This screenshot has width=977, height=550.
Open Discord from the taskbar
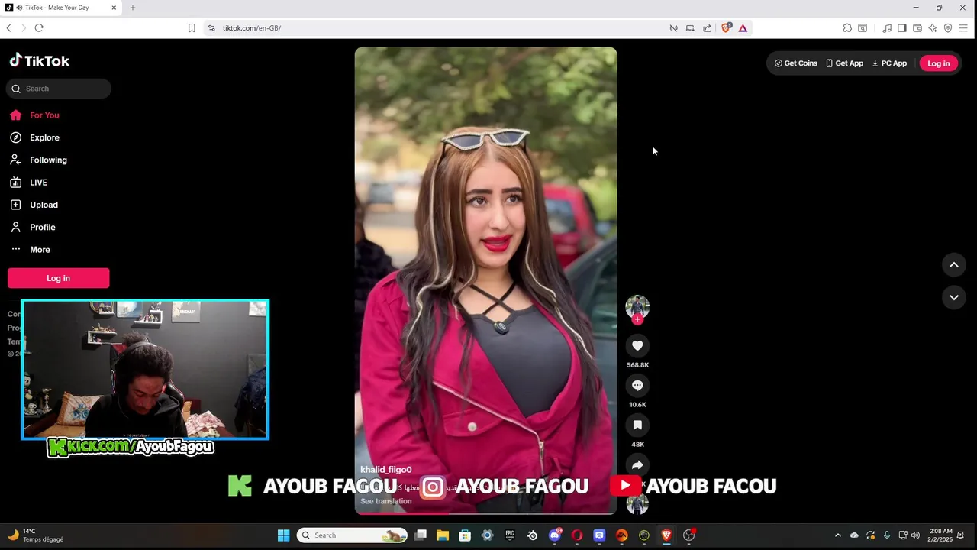tap(555, 535)
